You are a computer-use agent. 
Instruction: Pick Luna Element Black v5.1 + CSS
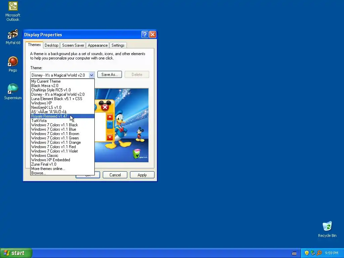tap(62, 99)
